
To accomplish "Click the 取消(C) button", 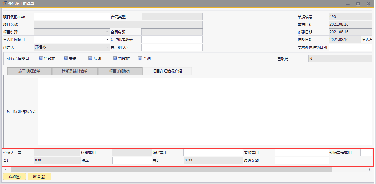I will (x=39, y=177).
